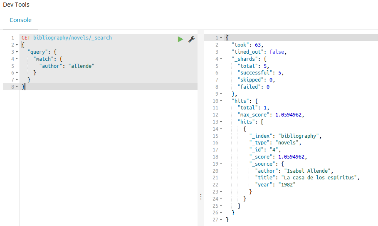Collapse outer "hits" object fold arrow line 10
378x226 pixels.
(x=221, y=101)
